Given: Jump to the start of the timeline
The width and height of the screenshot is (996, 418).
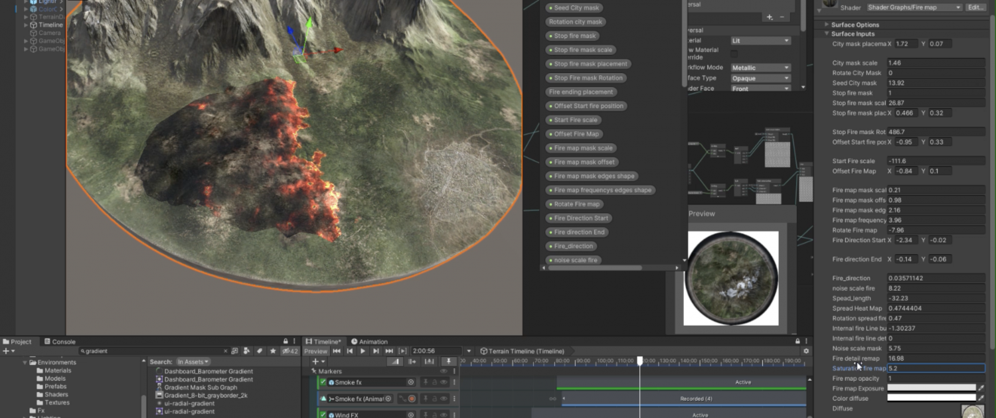Looking at the screenshot, I should tap(337, 351).
